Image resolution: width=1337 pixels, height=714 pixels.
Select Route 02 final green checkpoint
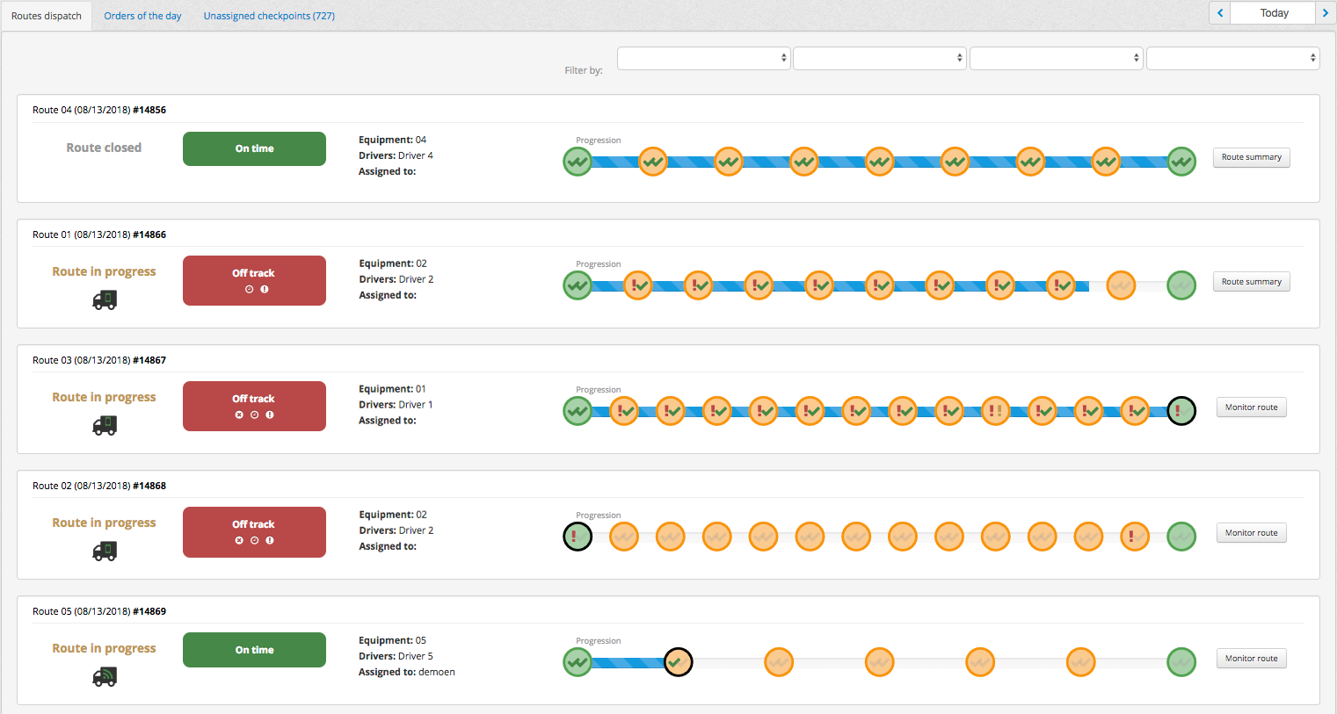click(1181, 537)
